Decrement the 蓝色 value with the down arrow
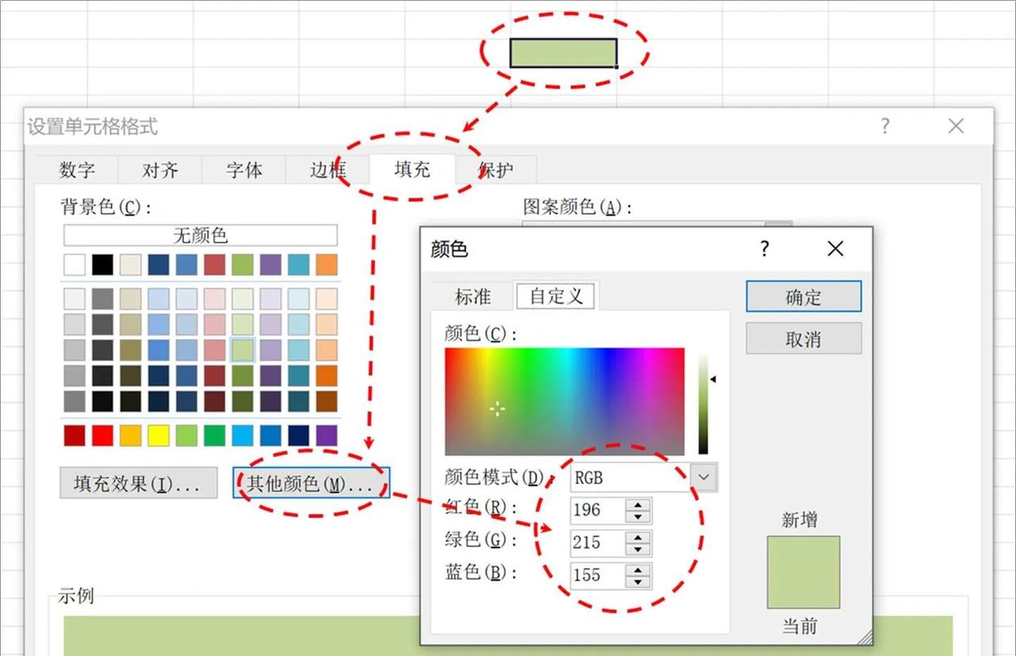 (x=637, y=581)
